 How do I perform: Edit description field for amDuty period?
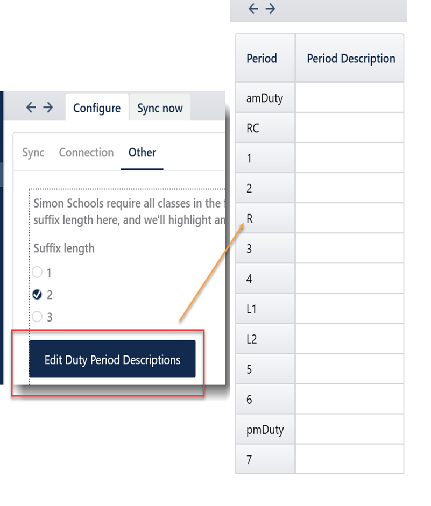pos(349,98)
